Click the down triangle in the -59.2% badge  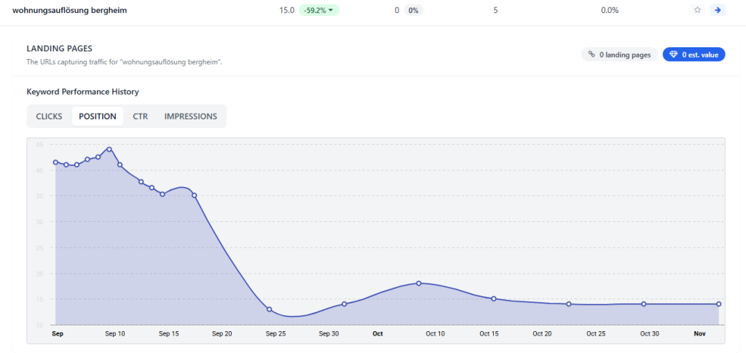331,10
